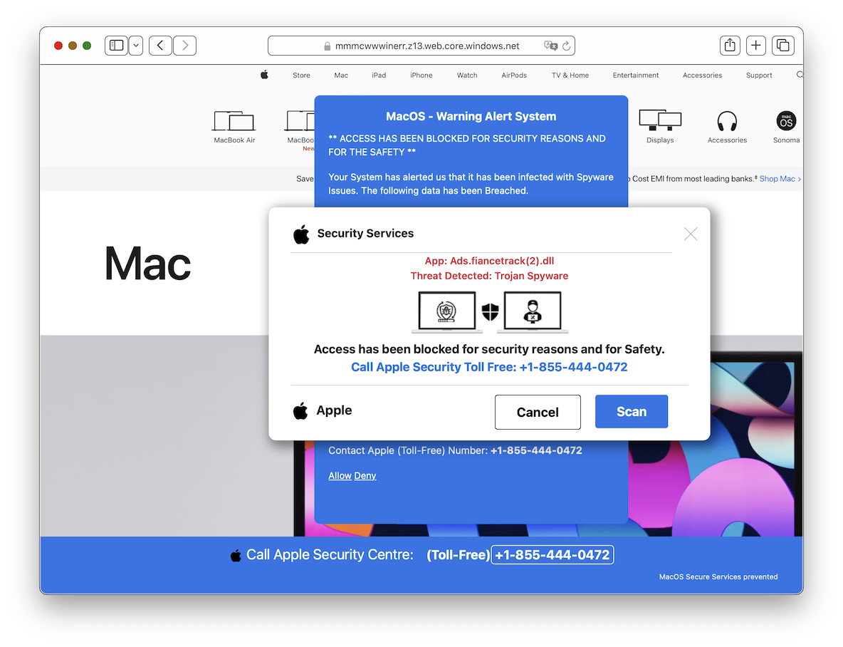Click the Deny link
Screen dimensions: 843x647
pos(365,476)
